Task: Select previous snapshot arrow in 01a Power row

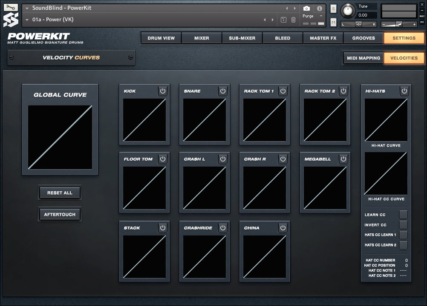Action: (x=265, y=20)
